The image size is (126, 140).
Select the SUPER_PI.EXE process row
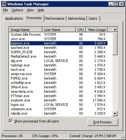click(x=59, y=52)
